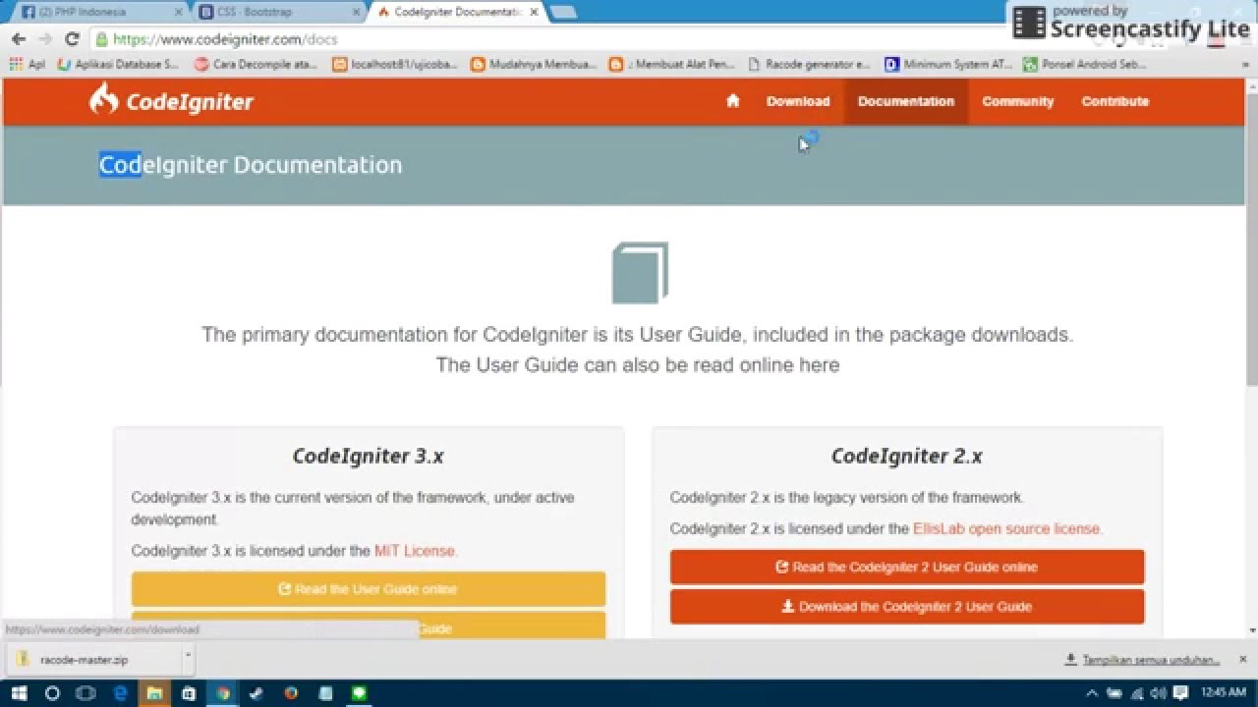
Task: Open the Download menu item
Action: pos(798,101)
